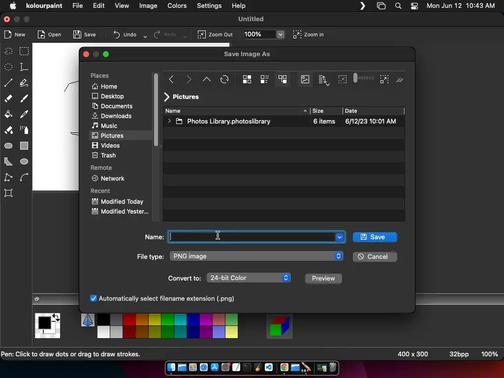504x378 pixels.
Task: Switch file dialog to detailed tree view
Action: tap(283, 79)
